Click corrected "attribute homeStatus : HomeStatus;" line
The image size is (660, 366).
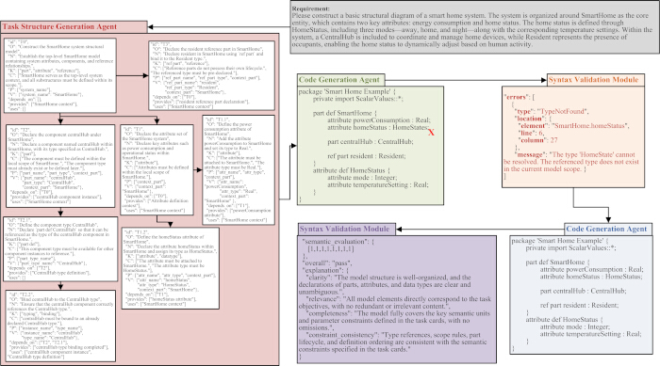point(591,277)
